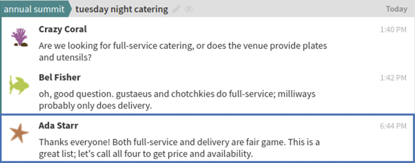Click Crazy Coral's purple coral avatar
Viewport: 415px width, 163px height.
19,37
